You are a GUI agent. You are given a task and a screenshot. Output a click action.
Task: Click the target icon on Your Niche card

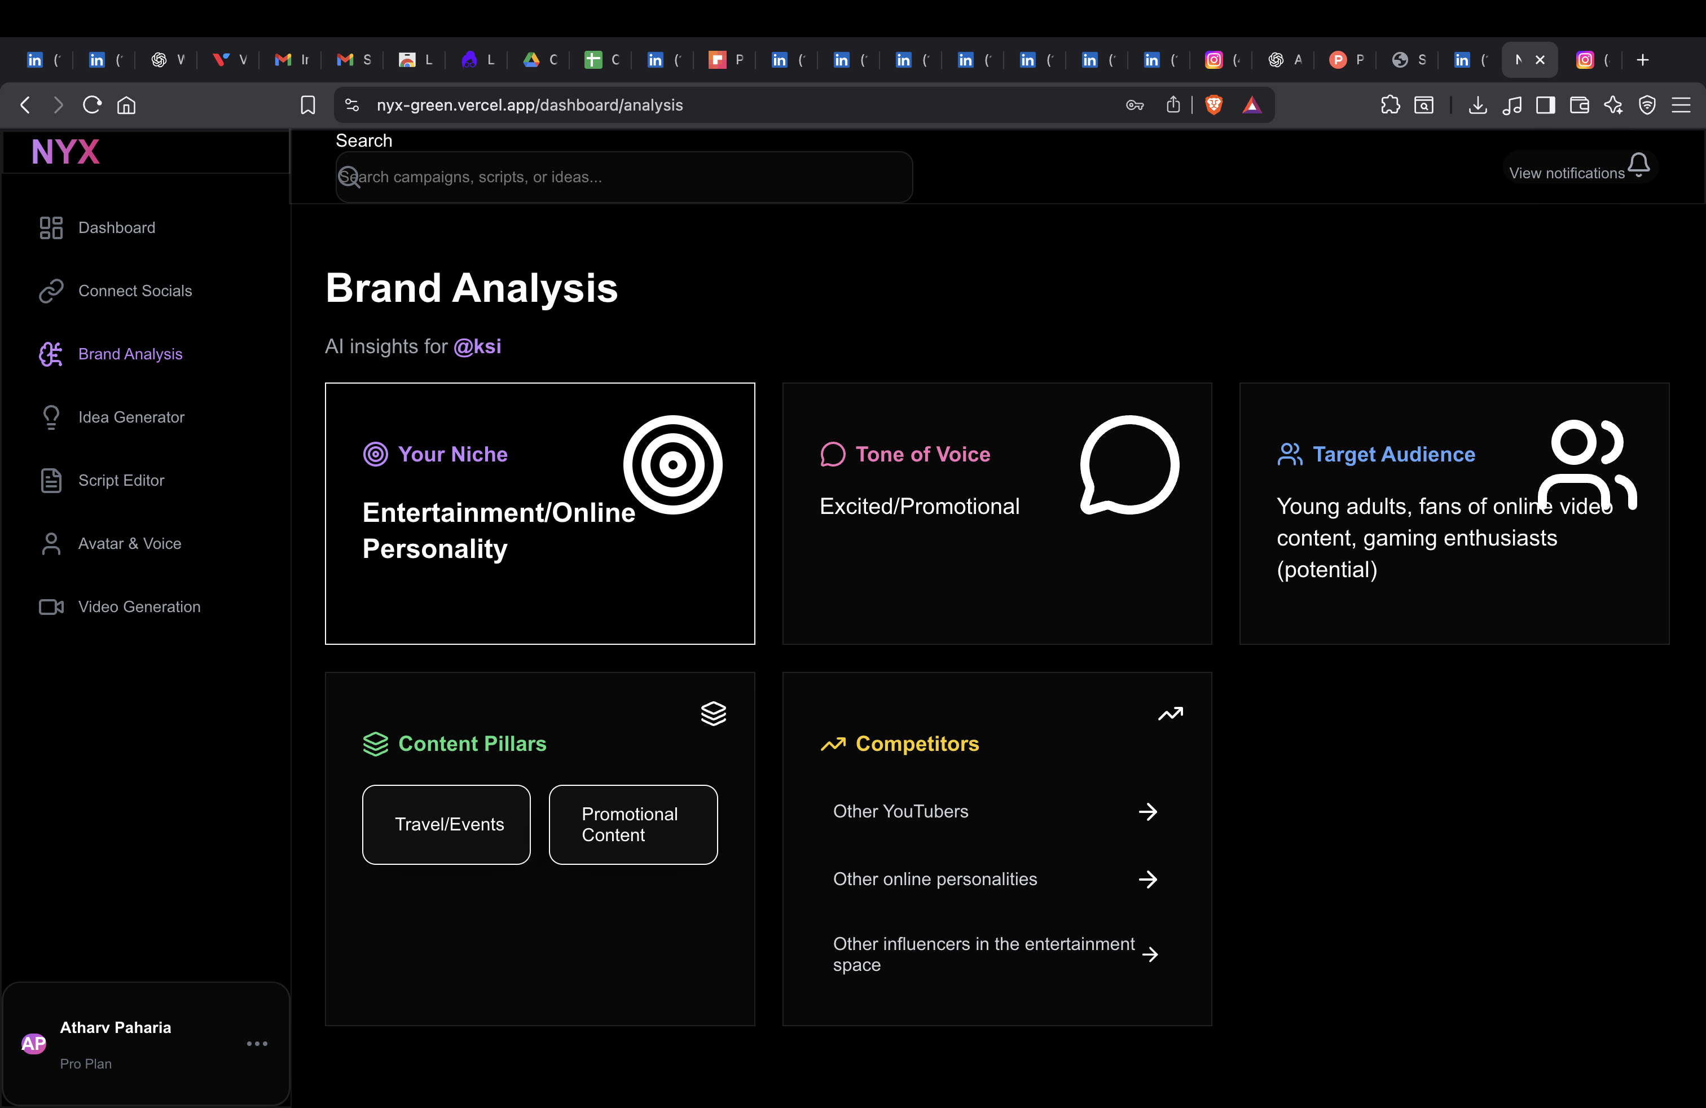pos(672,464)
